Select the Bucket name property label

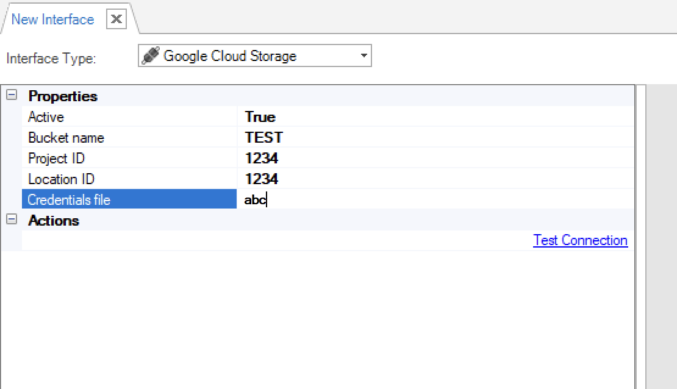(66, 138)
